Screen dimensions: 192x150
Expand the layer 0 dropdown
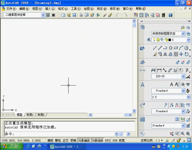tap(189, 40)
